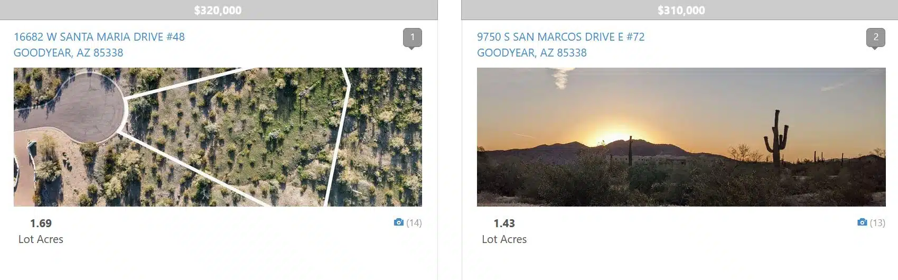View the aerial lot outline photo
898x280 pixels.
[218, 137]
